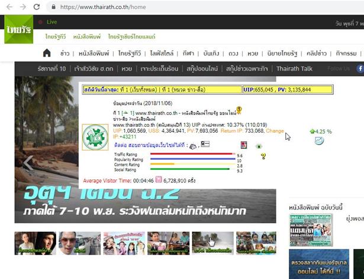Click the www.thairath.co.th stats title link

click(185, 113)
